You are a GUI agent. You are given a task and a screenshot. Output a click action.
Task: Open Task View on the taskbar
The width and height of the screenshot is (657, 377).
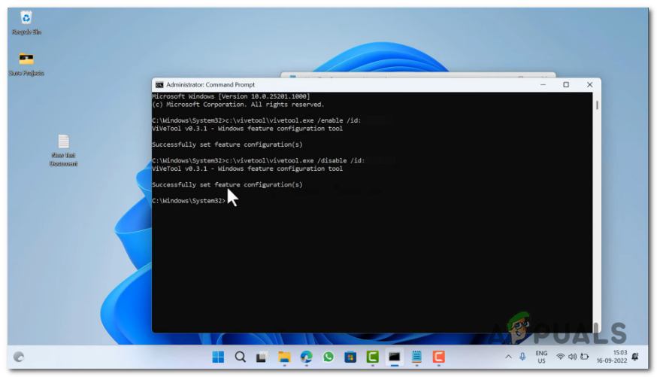(262, 357)
